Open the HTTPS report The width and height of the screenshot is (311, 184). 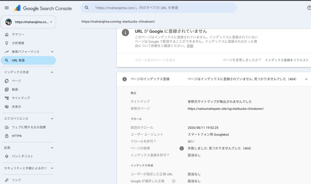click(x=28, y=136)
